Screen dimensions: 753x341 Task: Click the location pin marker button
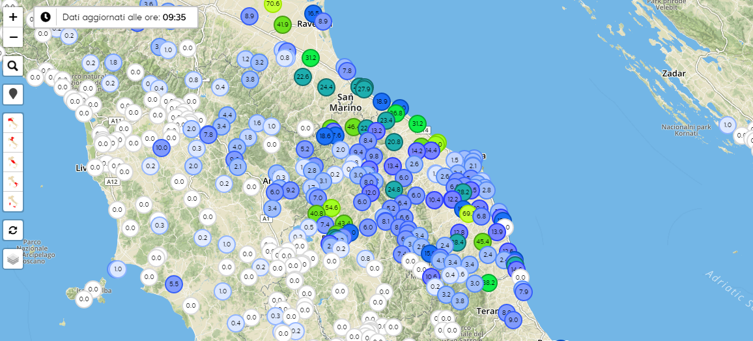click(13, 94)
